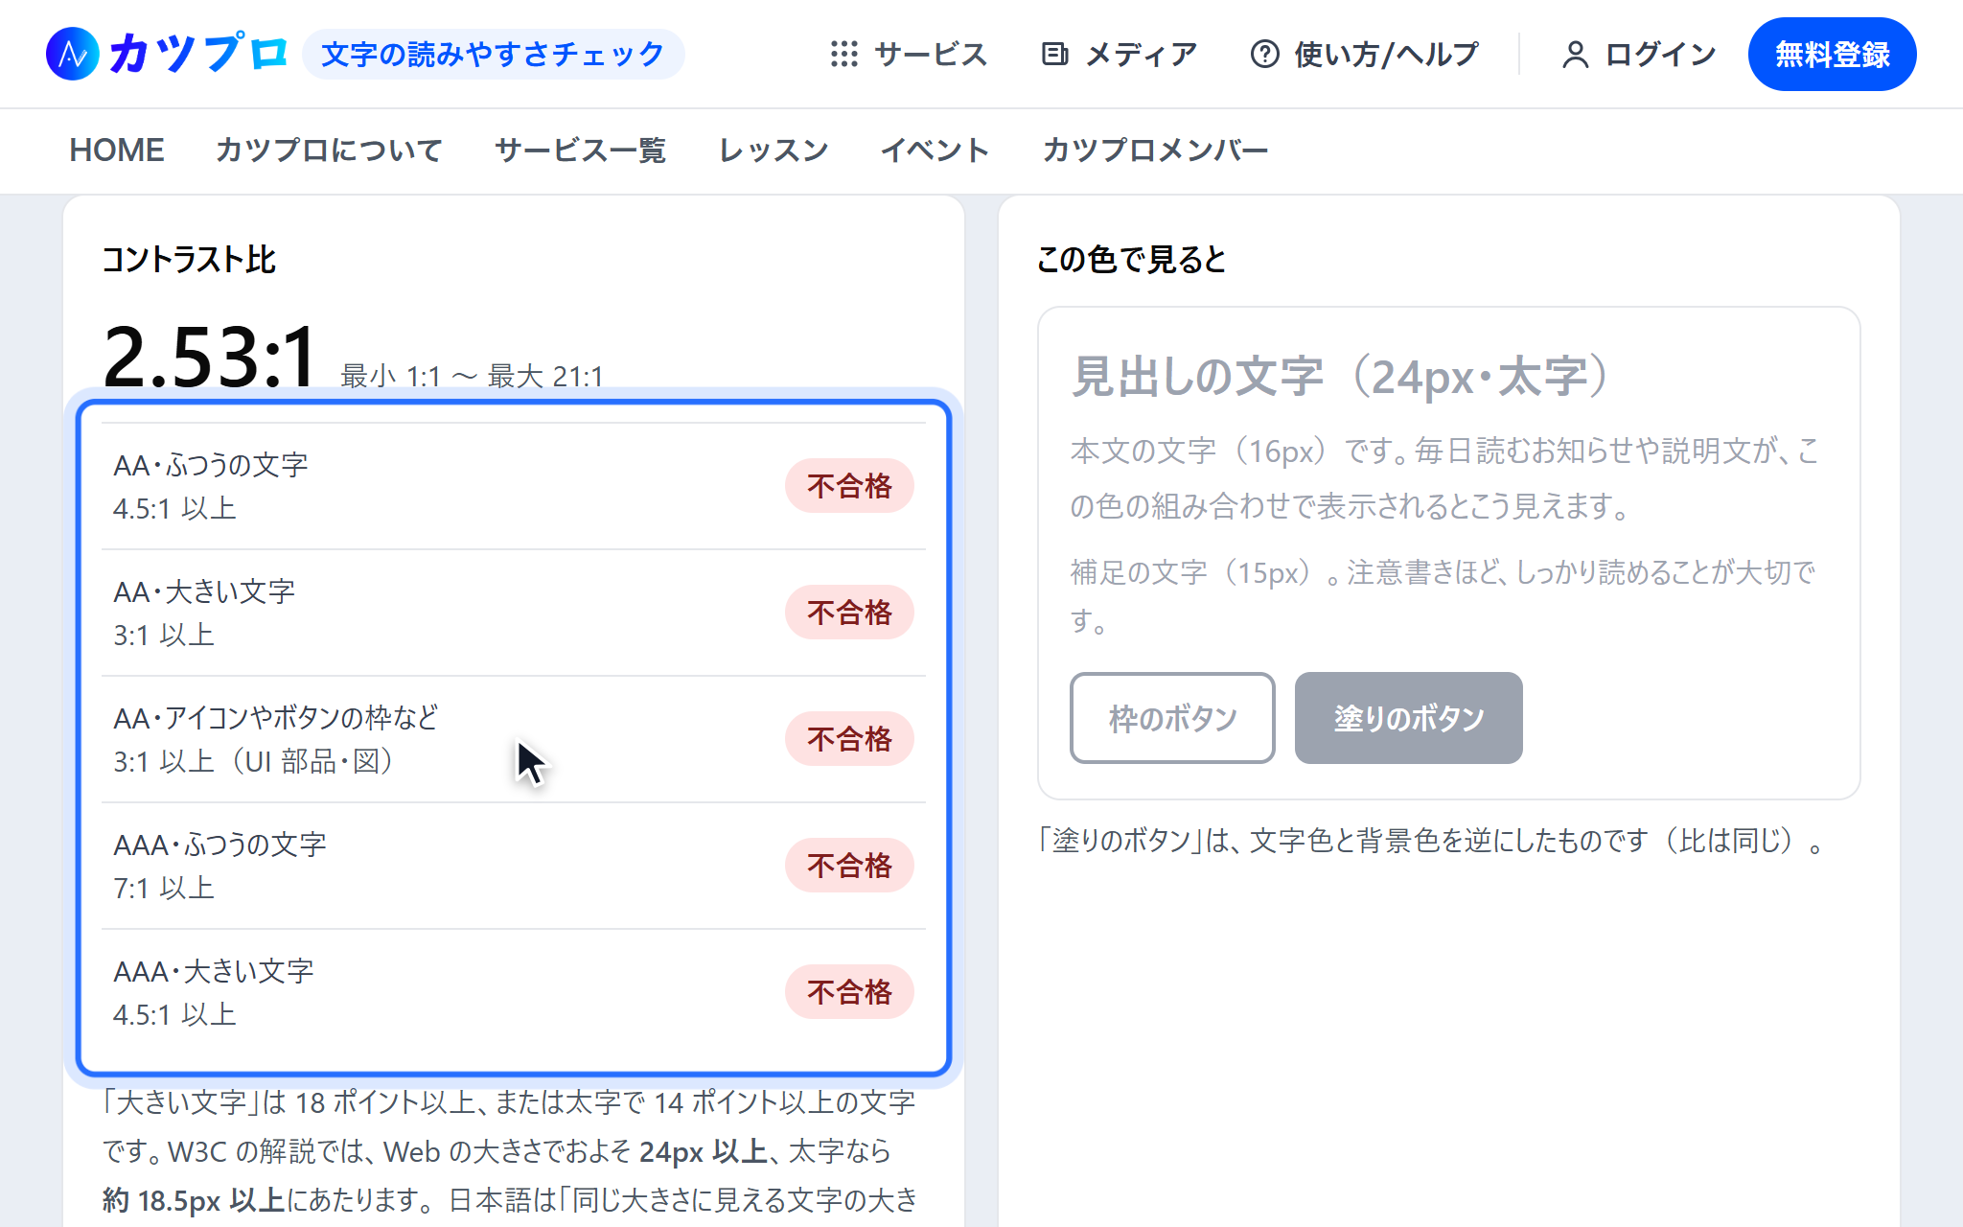The width and height of the screenshot is (1963, 1227).
Task: Open カツプロについて navigation item
Action: 329,150
